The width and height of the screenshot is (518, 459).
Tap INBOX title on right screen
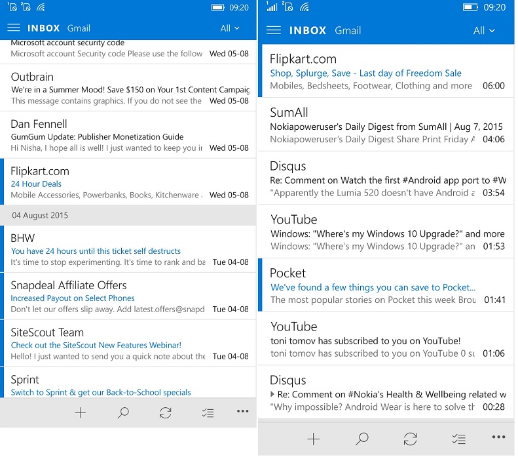308,30
